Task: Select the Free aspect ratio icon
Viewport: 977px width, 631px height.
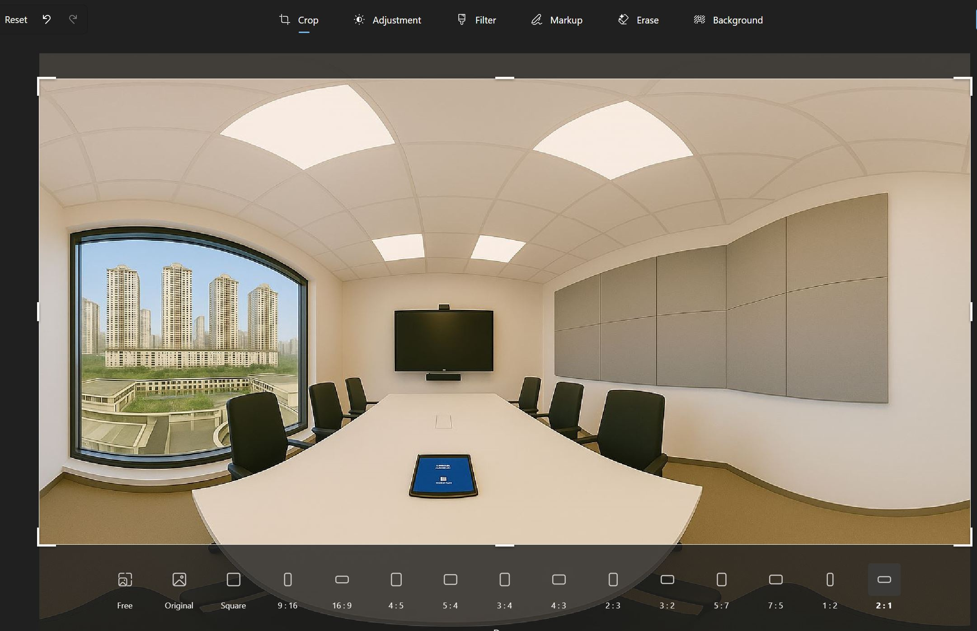Action: (125, 580)
